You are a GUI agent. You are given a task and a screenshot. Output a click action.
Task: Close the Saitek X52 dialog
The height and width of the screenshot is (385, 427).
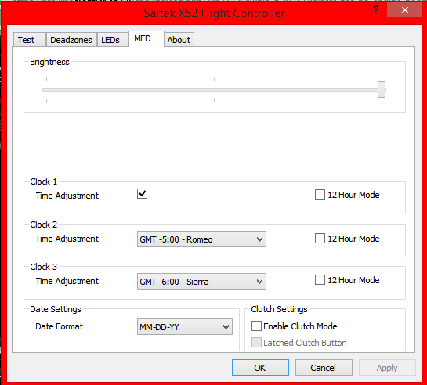[404, 10]
